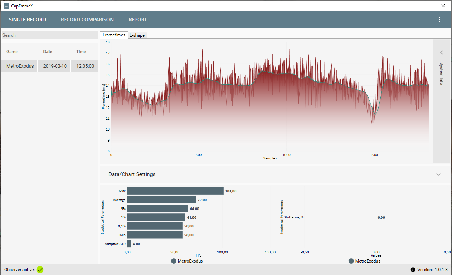Click the 2019-03-10 date cell
The height and width of the screenshot is (275, 452).
point(55,66)
